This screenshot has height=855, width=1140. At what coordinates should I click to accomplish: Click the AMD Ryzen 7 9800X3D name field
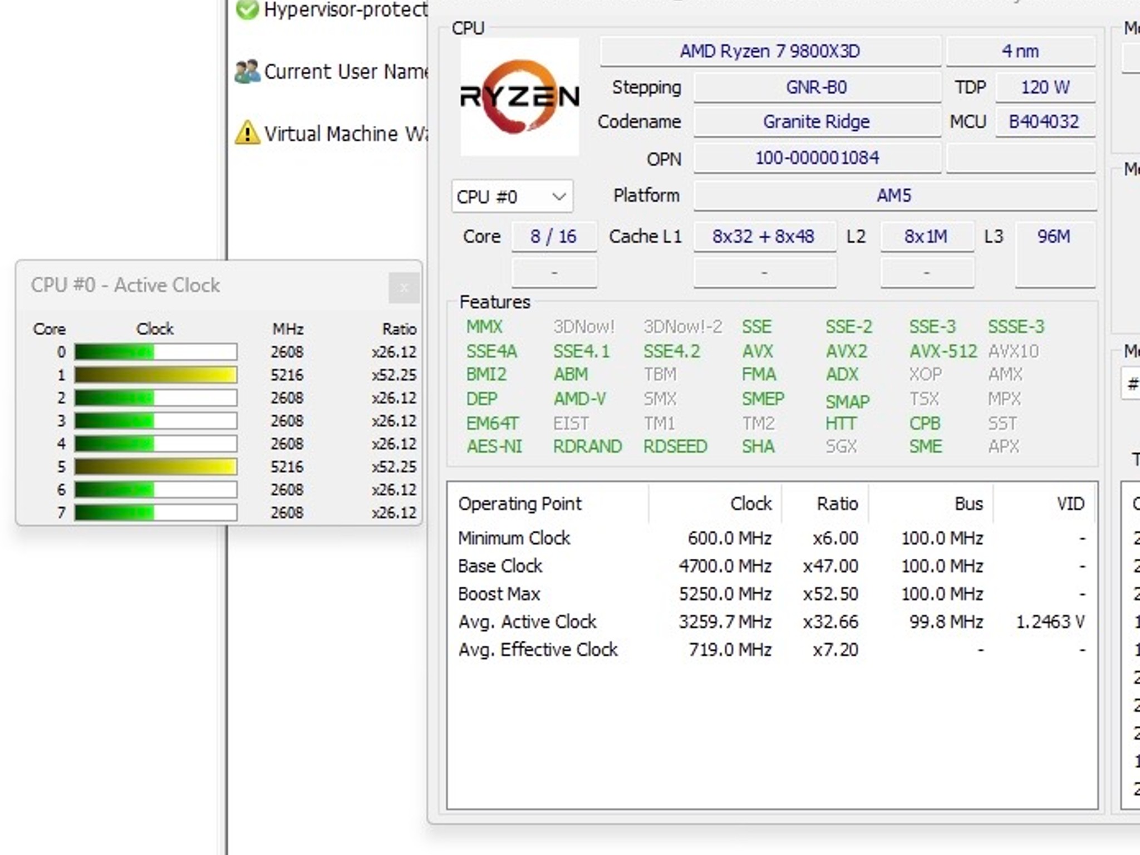pos(770,51)
